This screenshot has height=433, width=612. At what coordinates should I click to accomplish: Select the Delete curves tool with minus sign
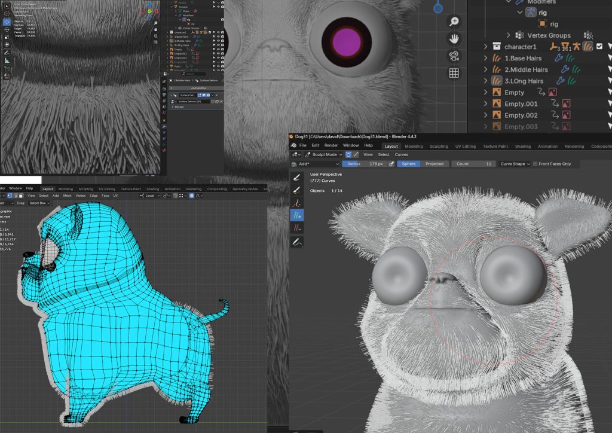coord(297,228)
